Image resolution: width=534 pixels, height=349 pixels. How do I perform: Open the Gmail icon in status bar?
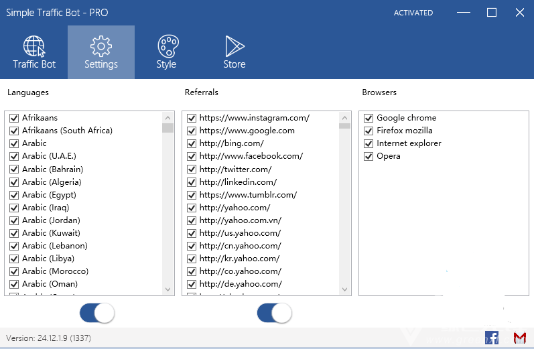[x=520, y=338]
